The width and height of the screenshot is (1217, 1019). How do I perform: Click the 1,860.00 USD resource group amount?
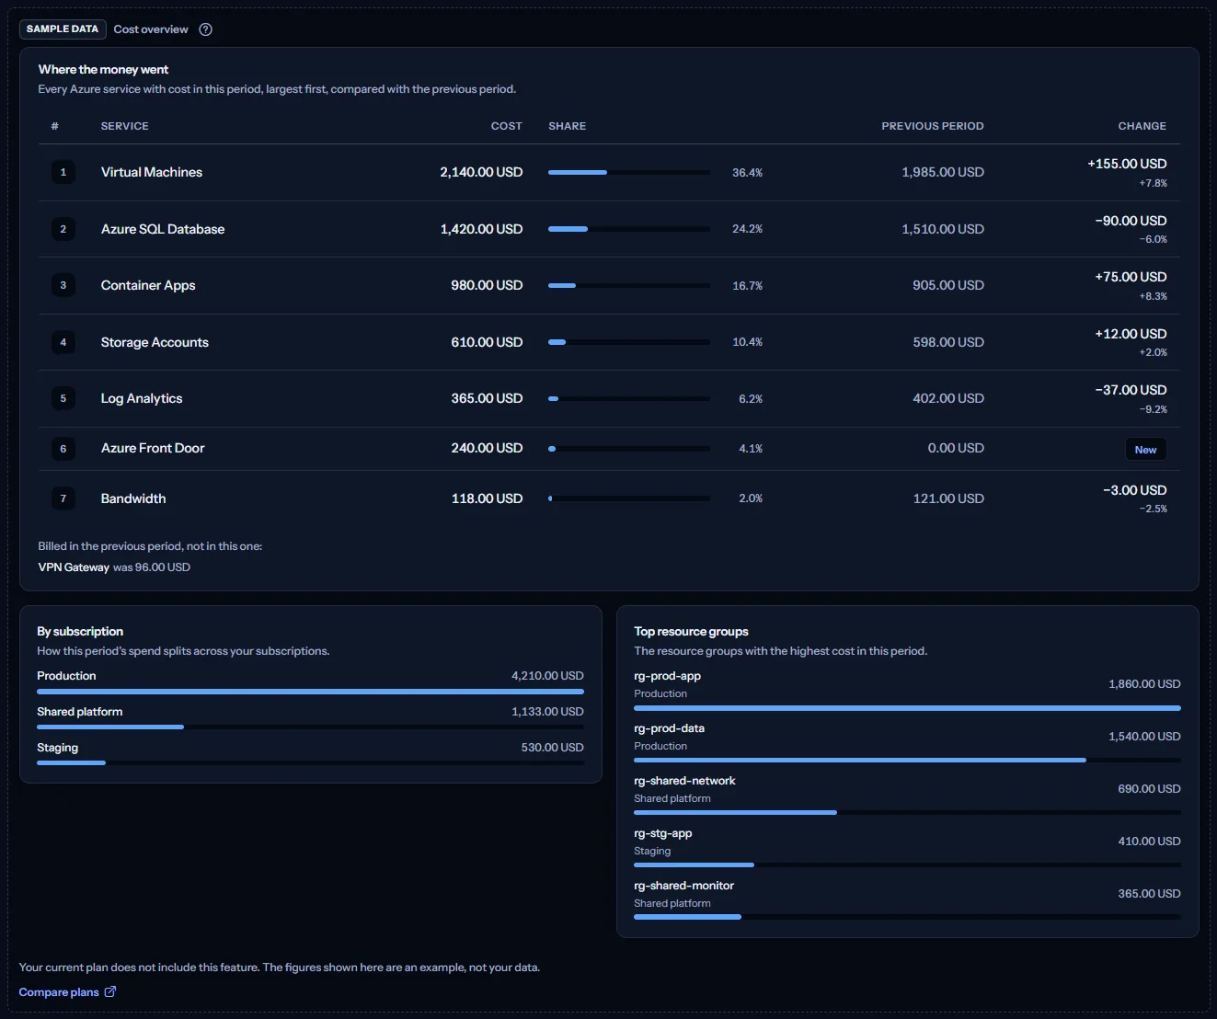pyautogui.click(x=1144, y=684)
